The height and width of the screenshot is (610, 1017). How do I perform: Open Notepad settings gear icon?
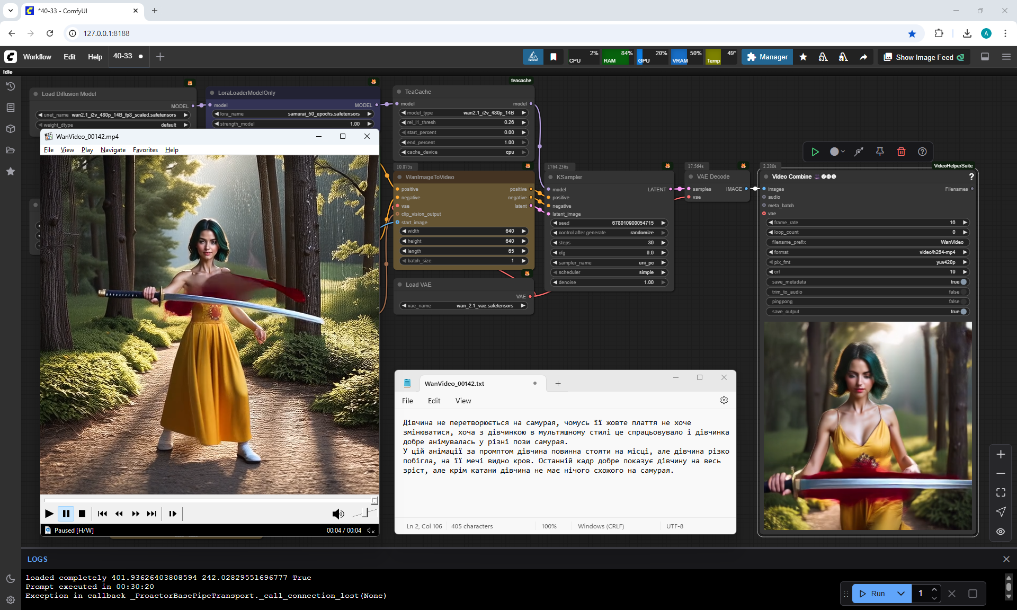tap(724, 401)
